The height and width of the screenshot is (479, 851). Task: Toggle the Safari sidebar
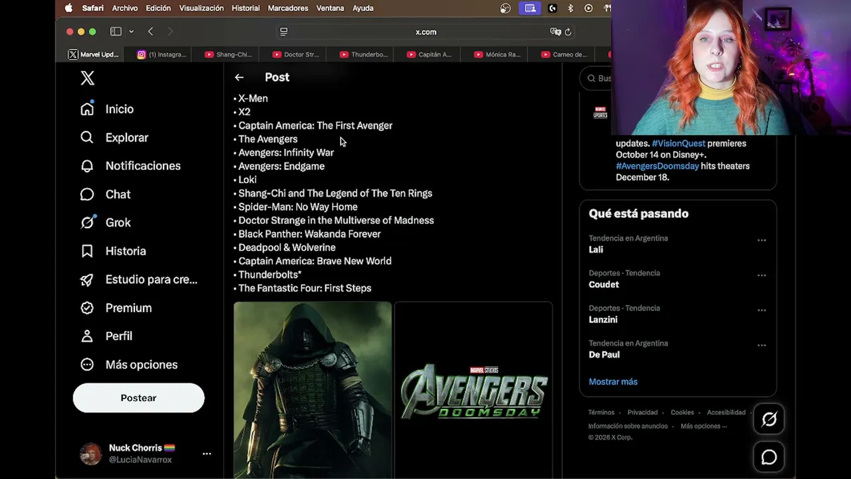(x=116, y=31)
